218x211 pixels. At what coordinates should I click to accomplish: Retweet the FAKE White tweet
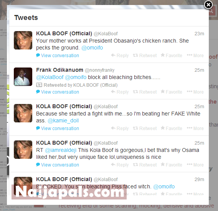[x=145, y=128]
